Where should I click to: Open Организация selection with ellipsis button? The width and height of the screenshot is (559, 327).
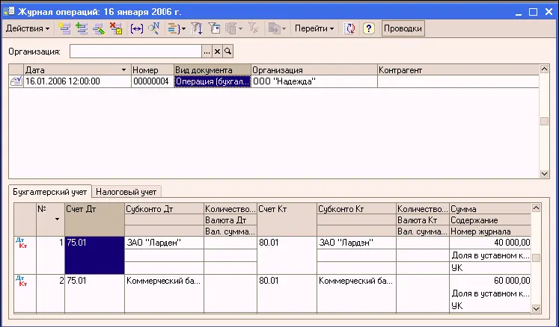pos(207,51)
